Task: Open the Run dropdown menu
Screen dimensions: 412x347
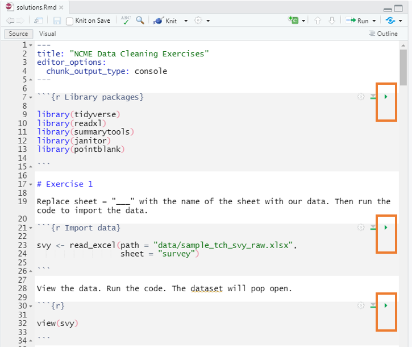Action: 374,21
